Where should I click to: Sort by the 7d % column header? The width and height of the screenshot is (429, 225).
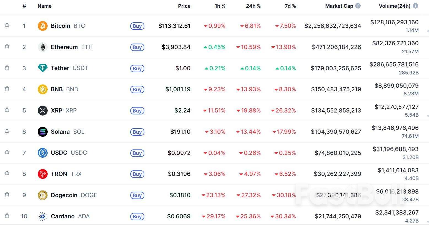point(290,6)
